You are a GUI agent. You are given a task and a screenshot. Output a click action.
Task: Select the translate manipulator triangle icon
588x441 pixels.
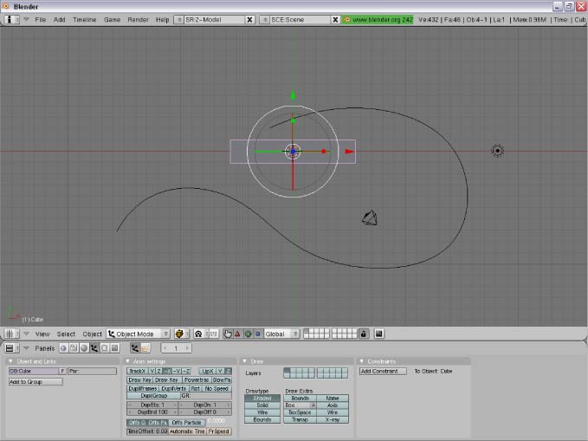pos(237,334)
